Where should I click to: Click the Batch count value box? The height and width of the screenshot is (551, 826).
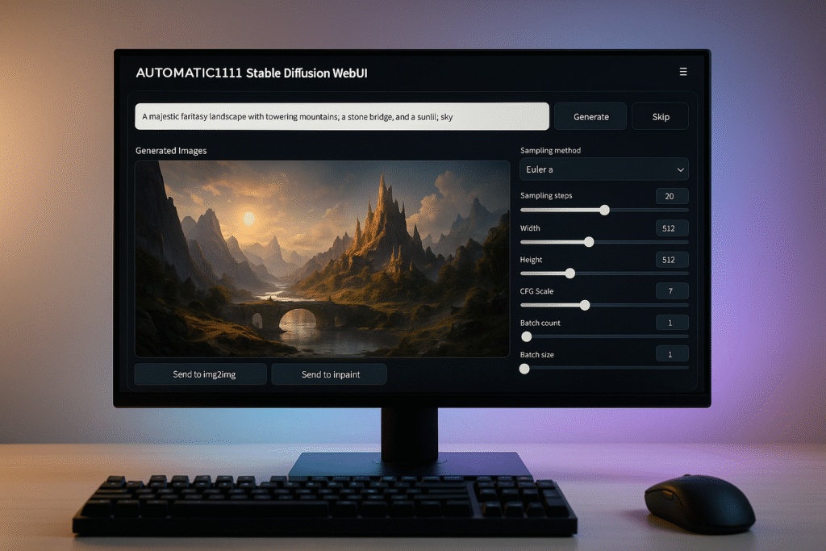tap(672, 323)
